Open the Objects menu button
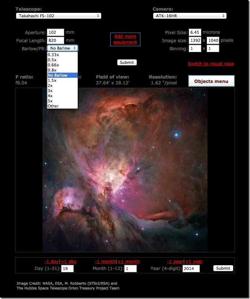Image resolution: width=250 pixels, height=299 pixels. coord(211,81)
